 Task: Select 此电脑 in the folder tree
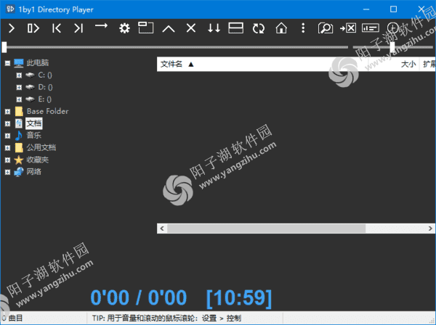38,62
